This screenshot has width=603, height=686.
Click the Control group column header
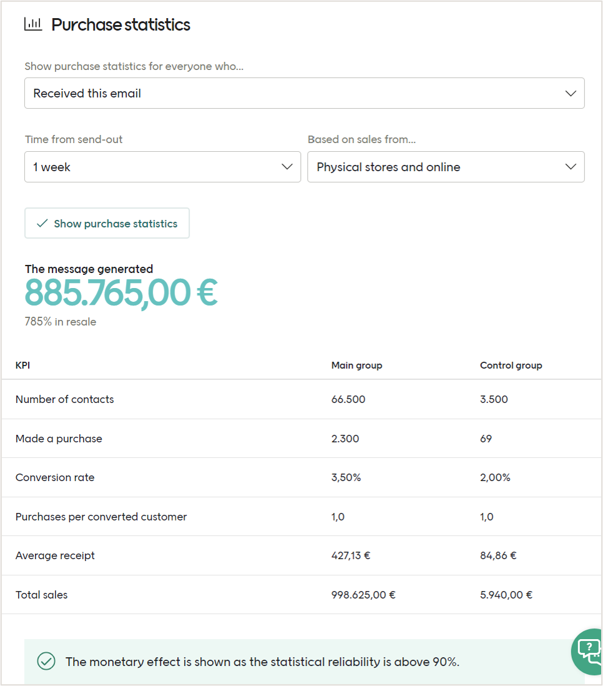pos(511,365)
